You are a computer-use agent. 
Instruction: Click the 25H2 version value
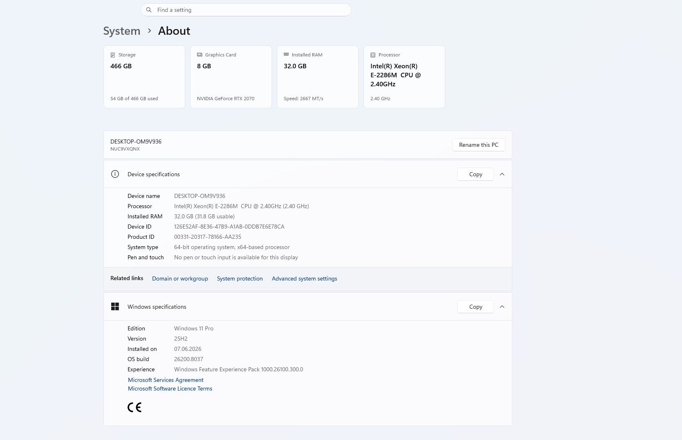click(x=181, y=339)
